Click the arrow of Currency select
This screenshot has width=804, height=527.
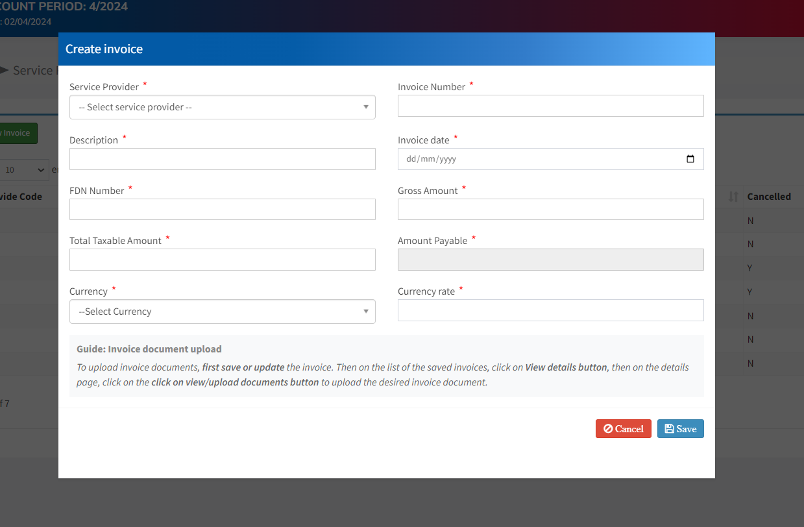(366, 312)
